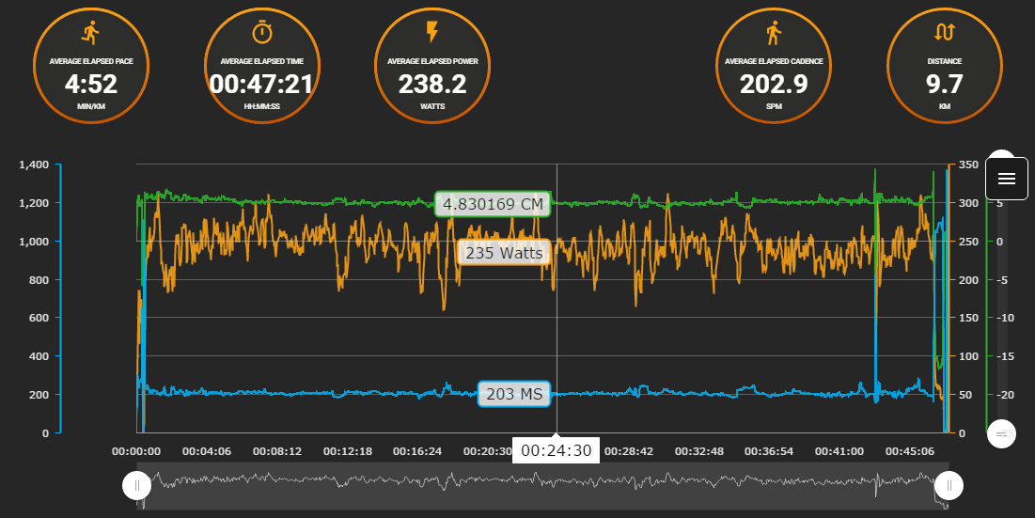Click the overview preview chart in scrollbar

543,485
